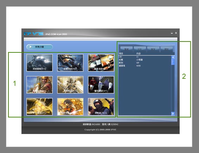
Task: Click the IPVE logo in title bar
Action: click(33, 34)
